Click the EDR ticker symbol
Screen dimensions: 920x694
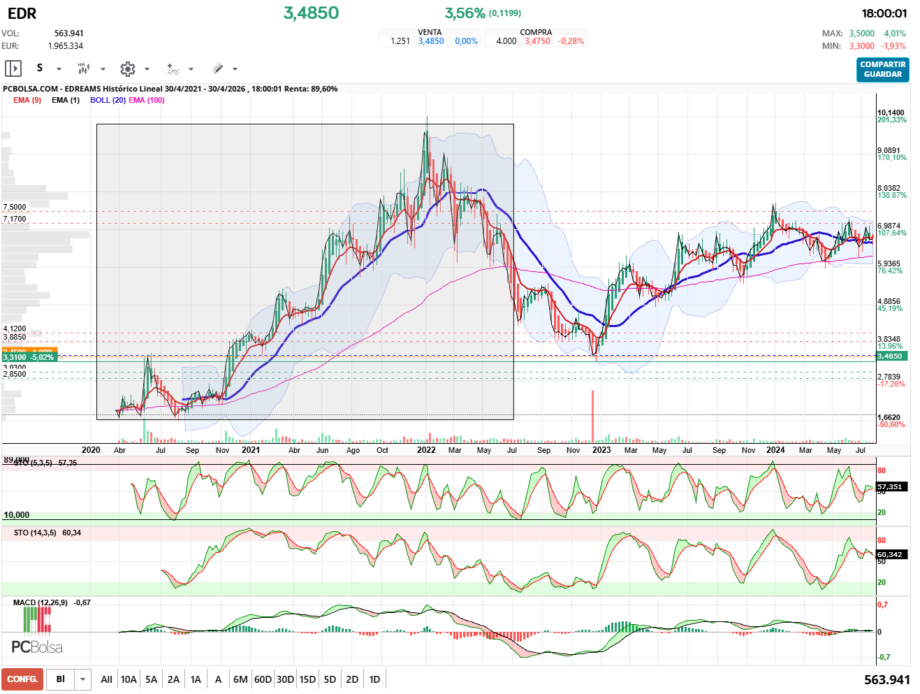point(22,13)
